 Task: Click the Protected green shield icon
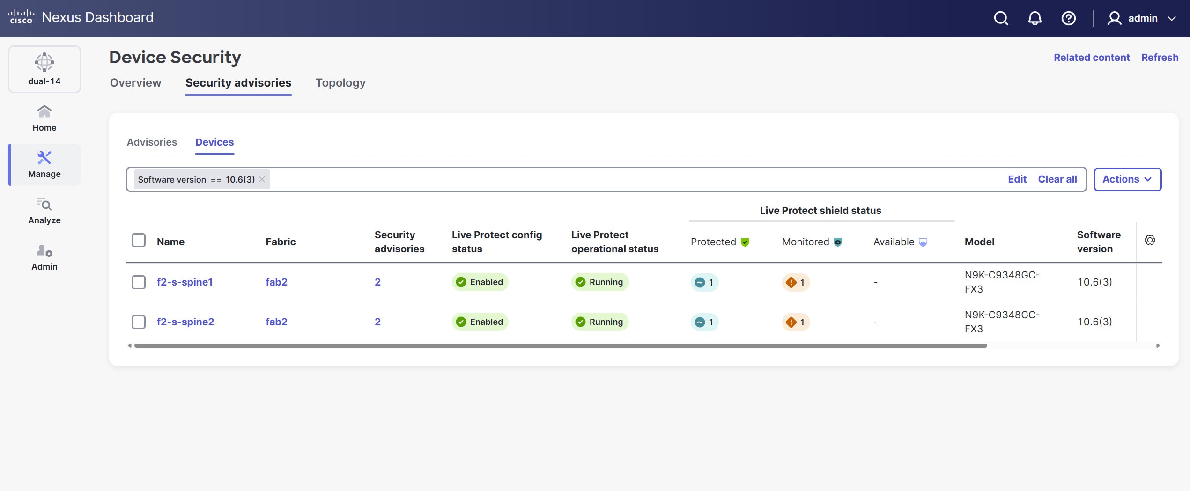tap(745, 242)
